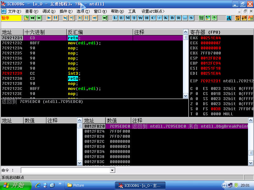Select the int3 instruction line
Screen dimensions: 254x190
point(74,73)
